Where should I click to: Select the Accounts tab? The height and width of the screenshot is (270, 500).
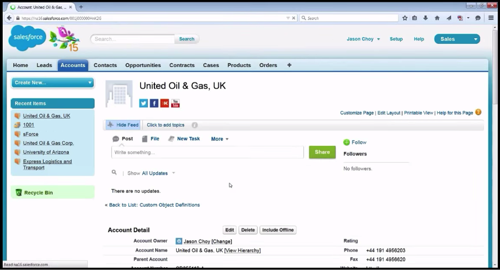pos(73,65)
